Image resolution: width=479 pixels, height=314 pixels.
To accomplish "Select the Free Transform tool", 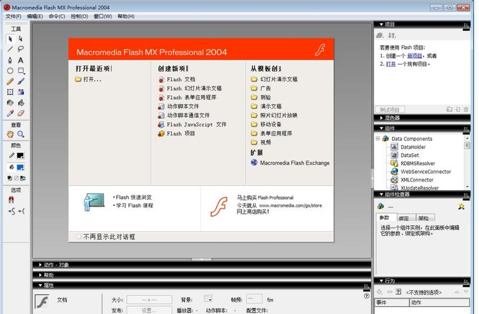I will (x=11, y=92).
